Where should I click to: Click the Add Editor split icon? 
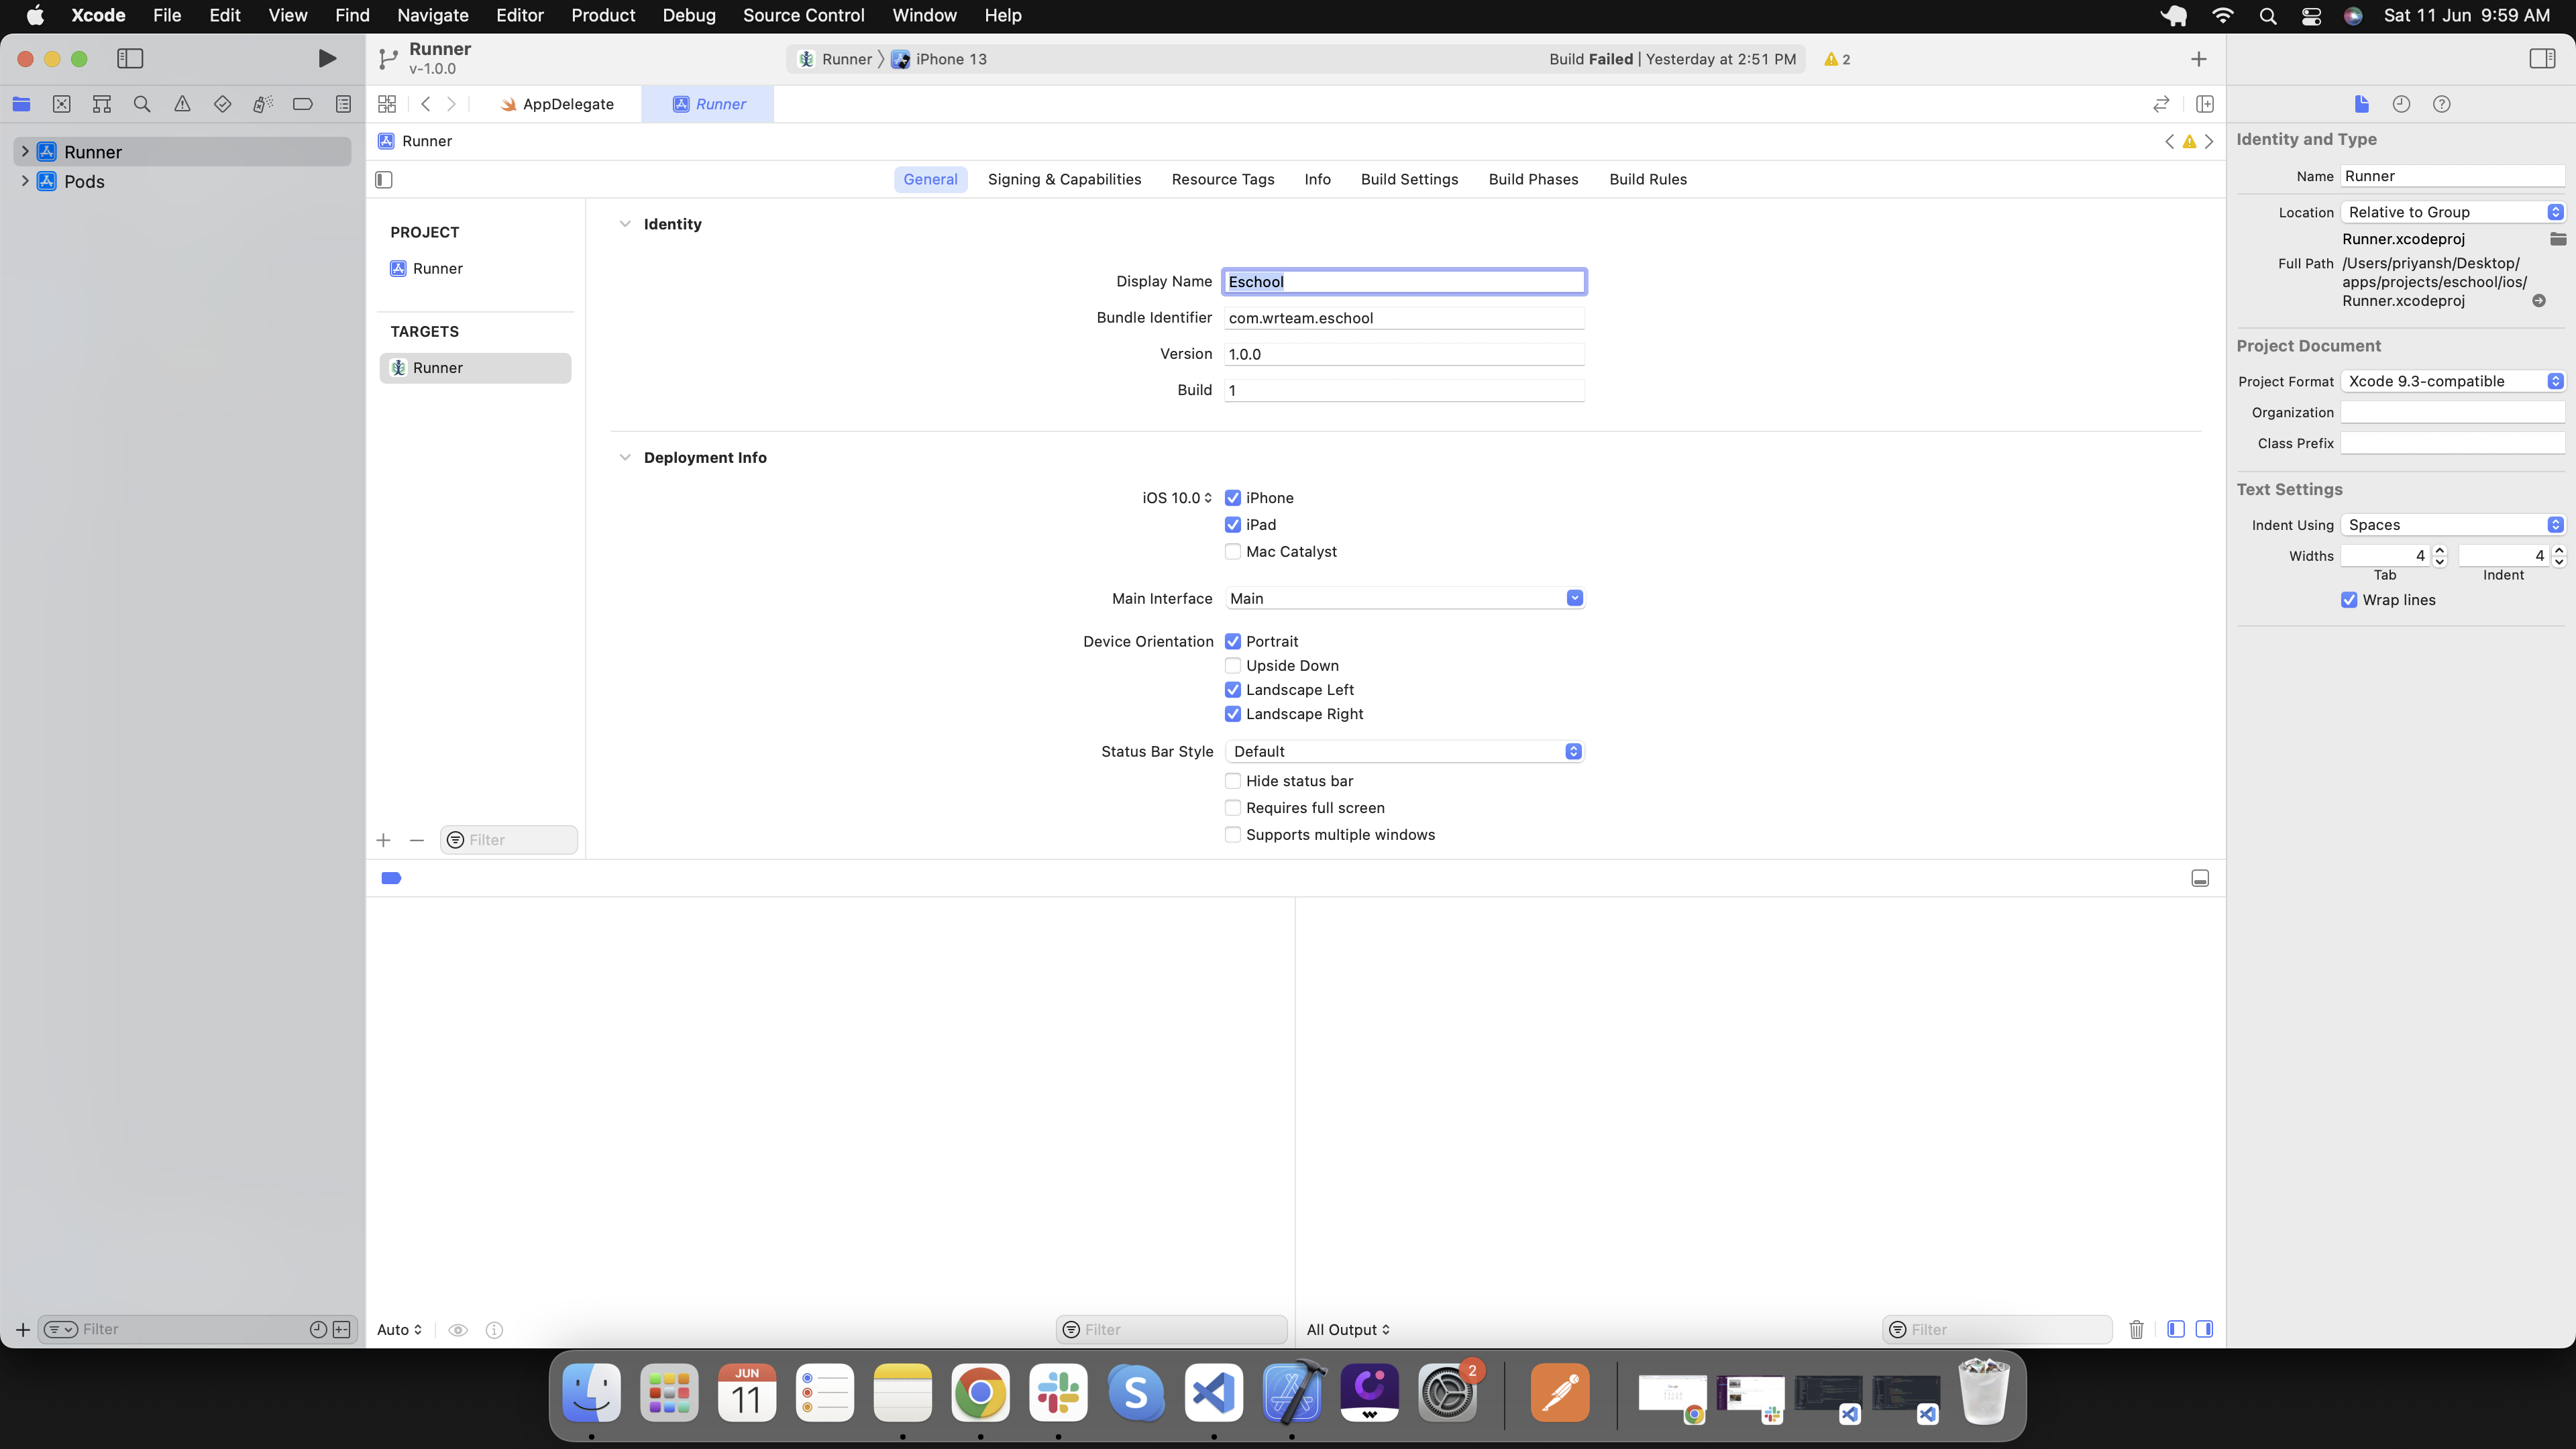coord(2204,104)
